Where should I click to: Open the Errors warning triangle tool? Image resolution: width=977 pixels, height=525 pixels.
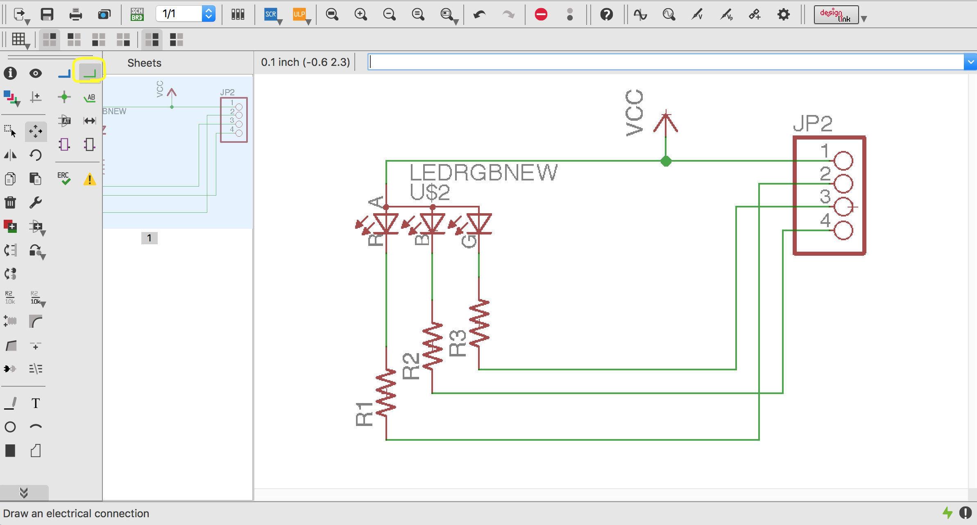(89, 179)
